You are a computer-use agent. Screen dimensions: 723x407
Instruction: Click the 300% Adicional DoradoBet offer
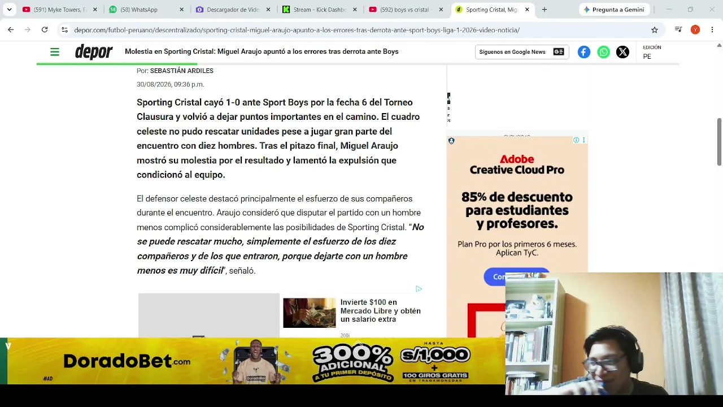tap(353, 362)
